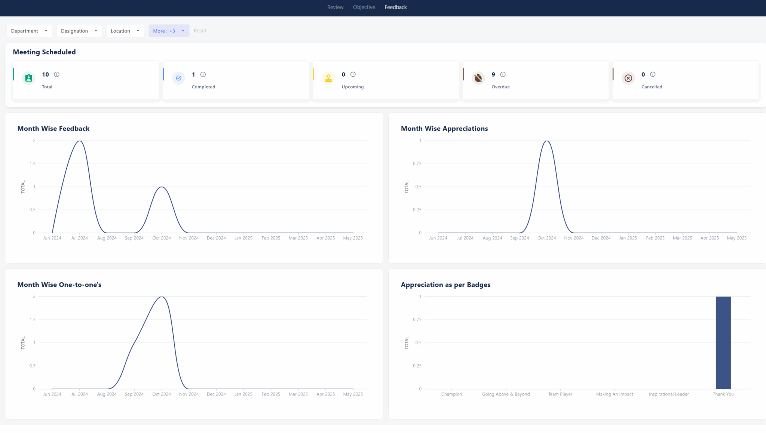Screen dimensions: 766x433
Task: Expand the Designation dropdown
Action: tap(79, 31)
